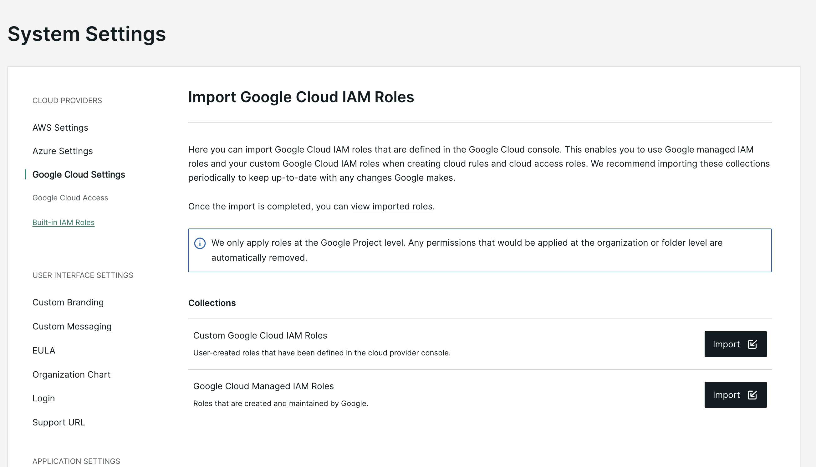
Task: Open the Built-in IAM Roles link
Action: click(64, 222)
